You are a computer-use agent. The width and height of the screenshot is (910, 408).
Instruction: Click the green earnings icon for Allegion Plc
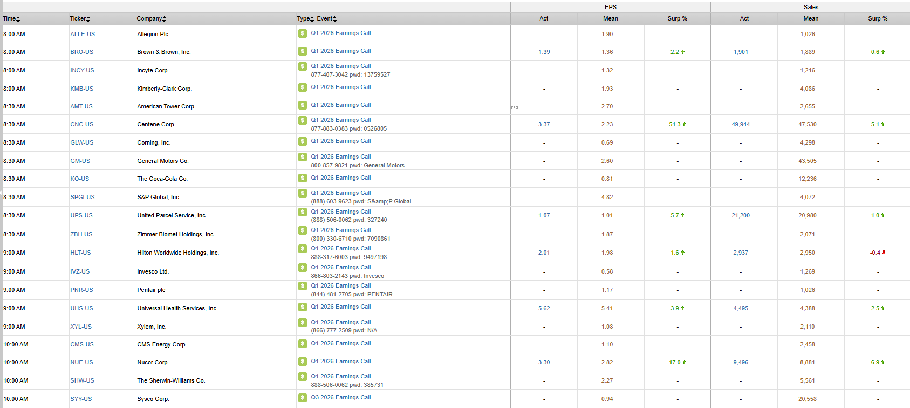303,33
